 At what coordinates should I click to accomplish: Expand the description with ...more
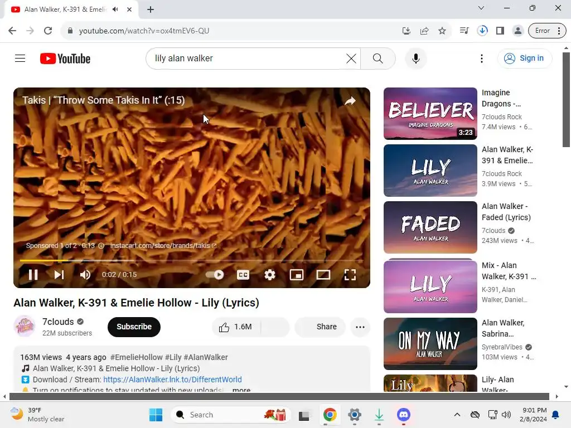[241, 390]
